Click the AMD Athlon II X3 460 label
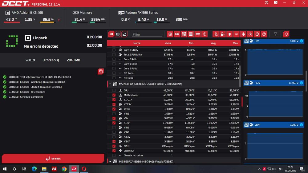Image resolution: width=308 pixels, height=173 pixels. [x=27, y=13]
